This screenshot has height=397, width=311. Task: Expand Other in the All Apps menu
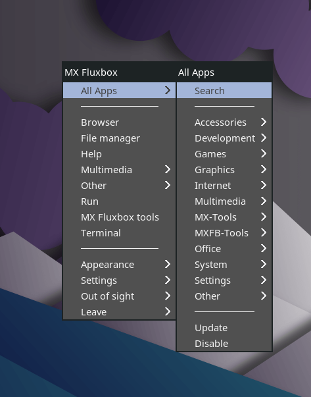pyautogui.click(x=224, y=296)
